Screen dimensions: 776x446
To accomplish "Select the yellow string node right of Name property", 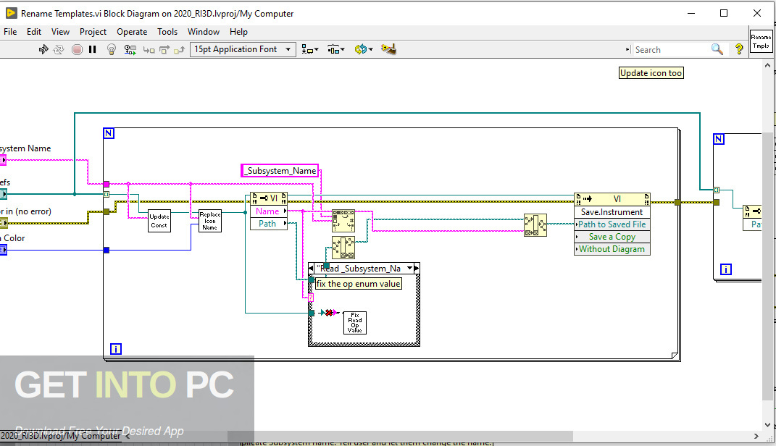I will tap(343, 221).
